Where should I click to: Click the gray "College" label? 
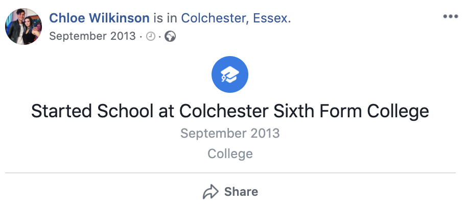[x=230, y=153]
